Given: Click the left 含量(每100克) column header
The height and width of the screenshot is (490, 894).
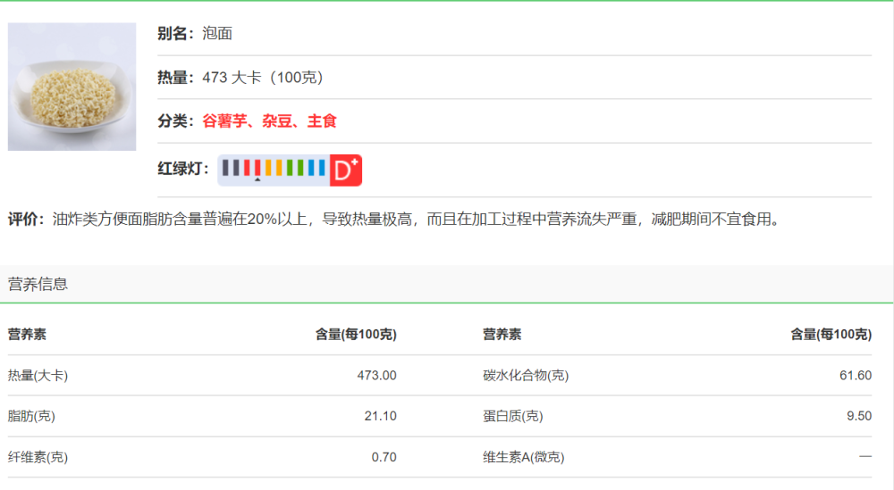Looking at the screenshot, I should [x=356, y=335].
